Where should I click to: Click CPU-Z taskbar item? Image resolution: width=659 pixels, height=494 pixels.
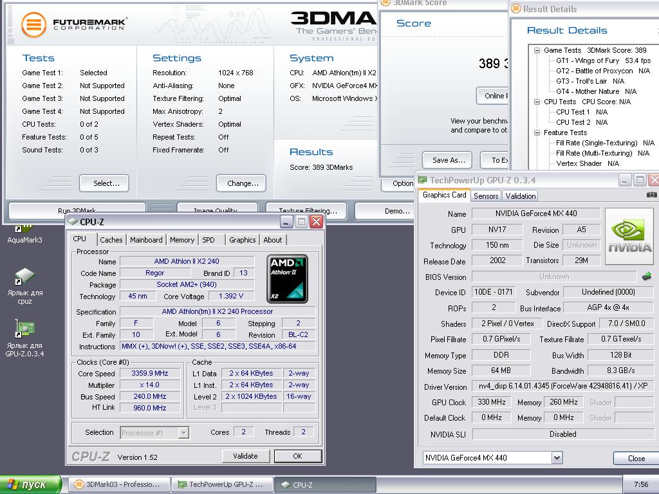click(x=324, y=484)
